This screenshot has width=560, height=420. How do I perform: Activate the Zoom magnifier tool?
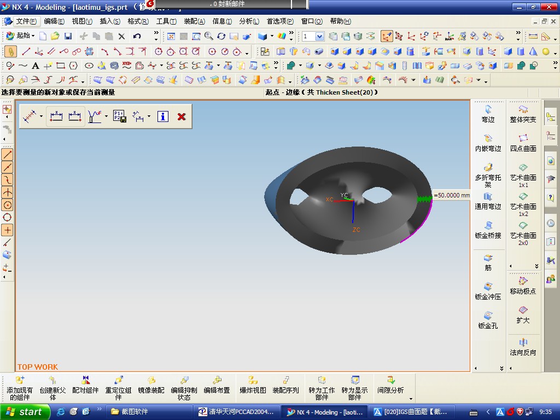208,36
